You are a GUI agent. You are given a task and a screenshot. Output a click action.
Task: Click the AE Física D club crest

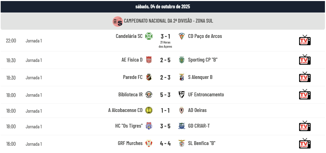pyautogui.click(x=149, y=60)
